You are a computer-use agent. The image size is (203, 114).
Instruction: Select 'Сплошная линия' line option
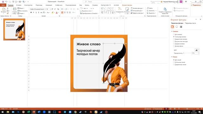point(179,62)
